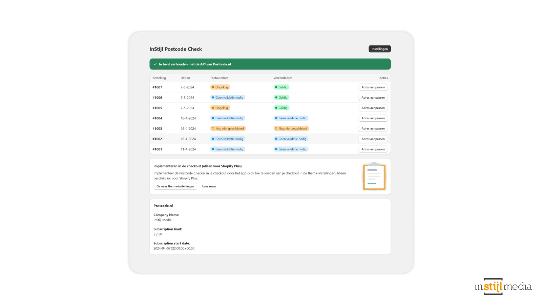Select order number #1001
542x305 pixels.
coord(157,149)
